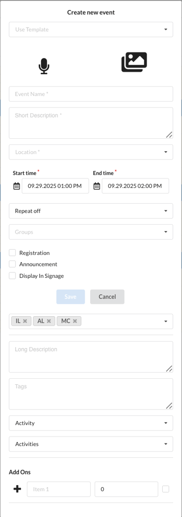Expand the Location dropdown
The image size is (182, 517).
(x=91, y=152)
